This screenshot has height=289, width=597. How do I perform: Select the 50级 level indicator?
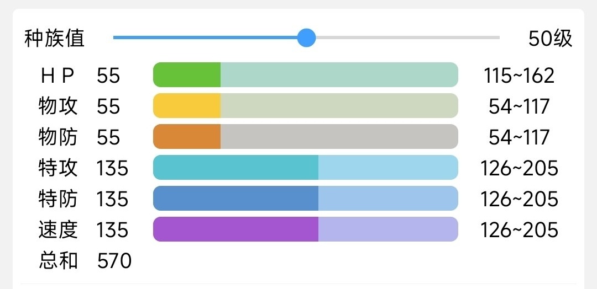tap(549, 39)
